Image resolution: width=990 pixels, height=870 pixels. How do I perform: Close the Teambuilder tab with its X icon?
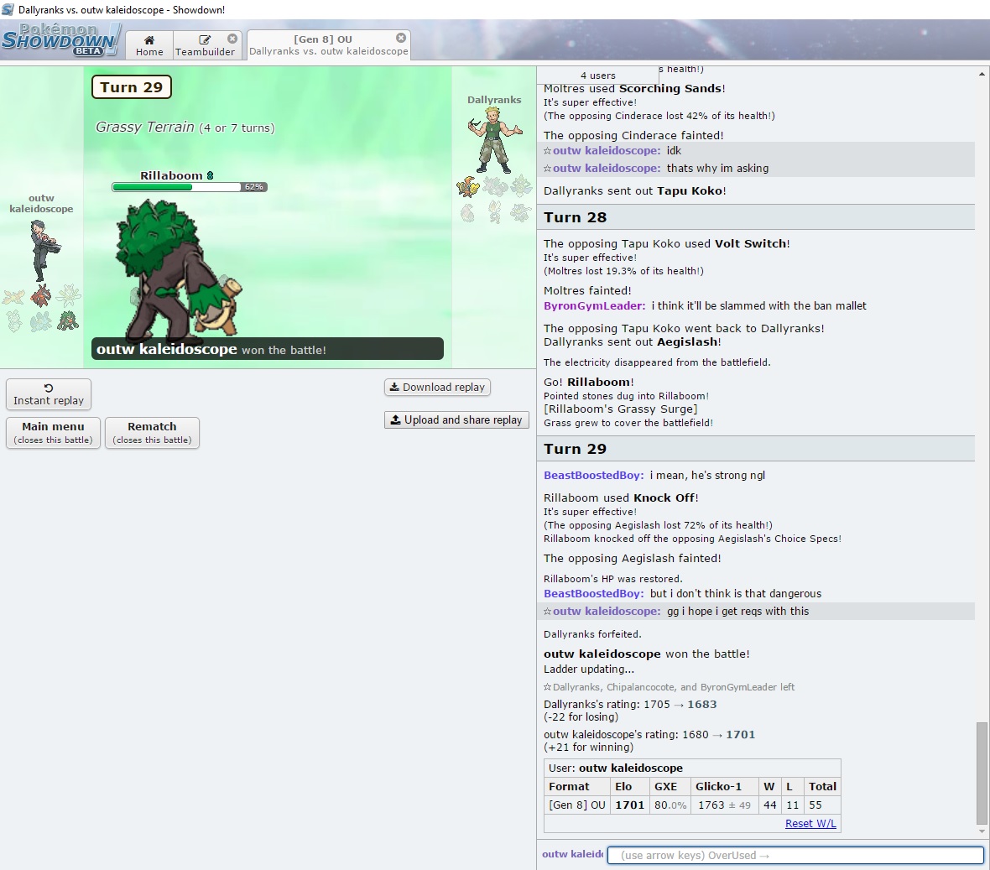tap(232, 39)
